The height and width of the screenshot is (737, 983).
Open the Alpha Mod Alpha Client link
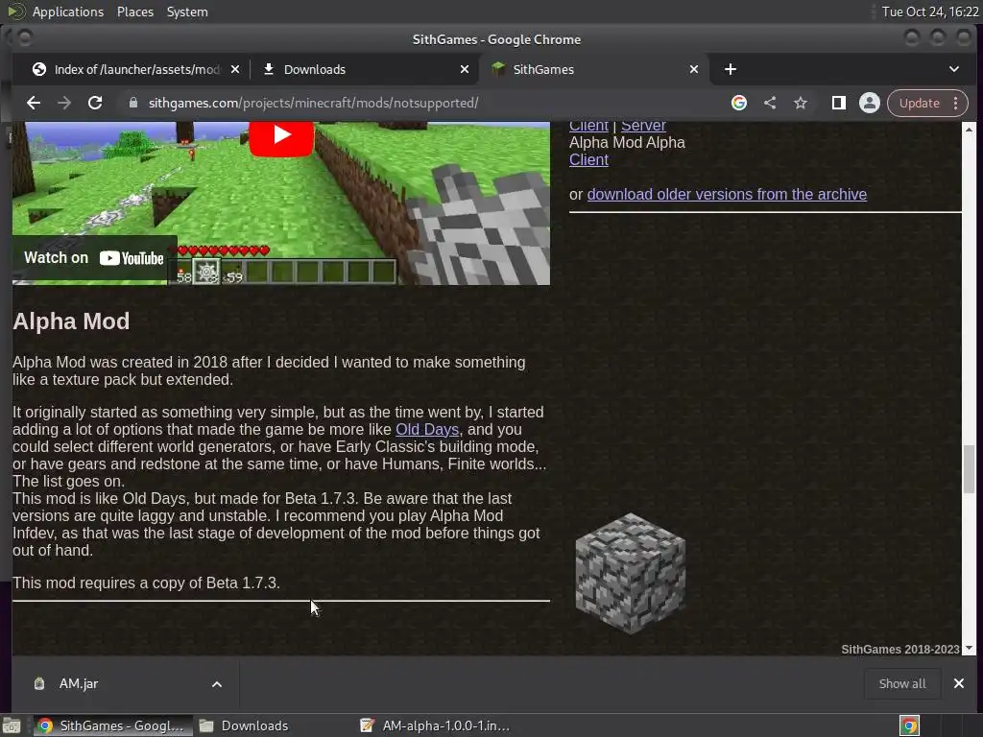(x=588, y=160)
